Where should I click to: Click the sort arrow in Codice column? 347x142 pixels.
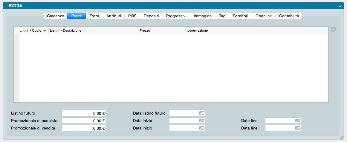(x=45, y=31)
